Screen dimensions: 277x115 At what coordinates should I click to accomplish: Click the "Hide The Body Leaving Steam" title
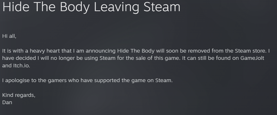[x=91, y=7]
